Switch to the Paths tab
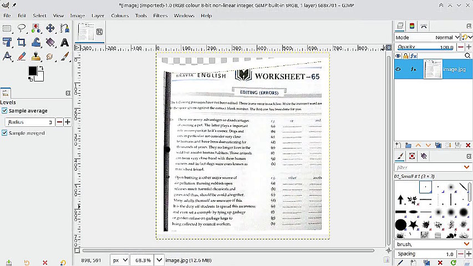This screenshot has height=266, width=473. (x=424, y=26)
